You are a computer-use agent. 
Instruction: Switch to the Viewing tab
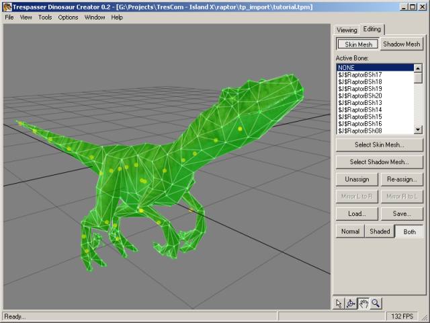point(347,30)
